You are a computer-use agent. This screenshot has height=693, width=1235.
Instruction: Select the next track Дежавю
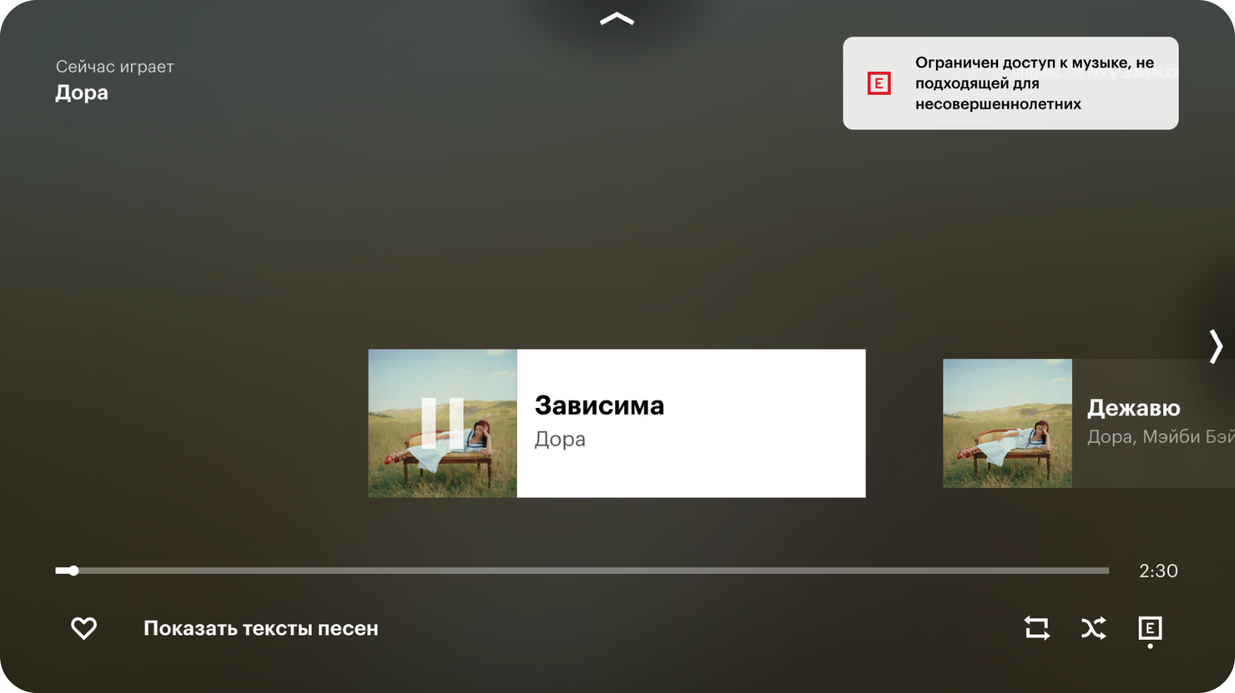(x=1088, y=423)
